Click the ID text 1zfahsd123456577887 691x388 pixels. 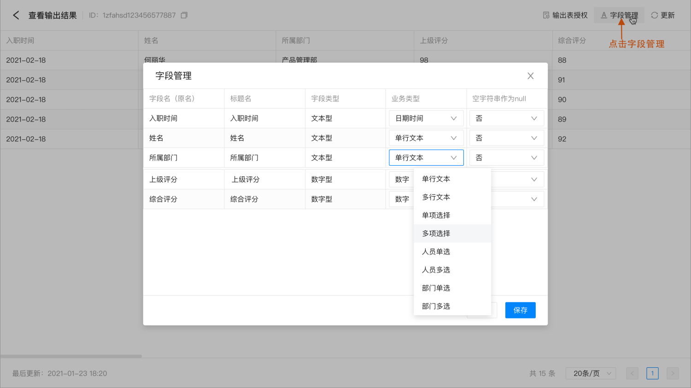coord(139,15)
